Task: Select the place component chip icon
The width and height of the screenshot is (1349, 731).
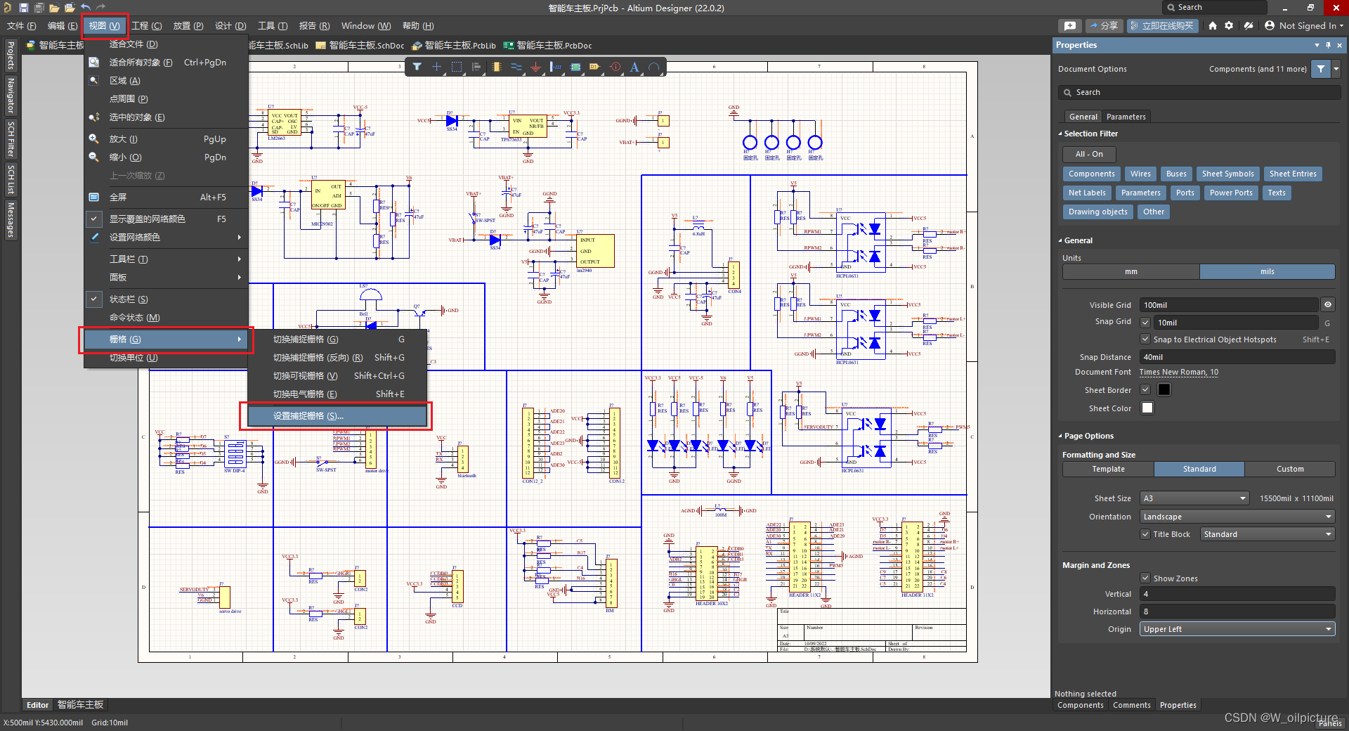Action: click(497, 67)
